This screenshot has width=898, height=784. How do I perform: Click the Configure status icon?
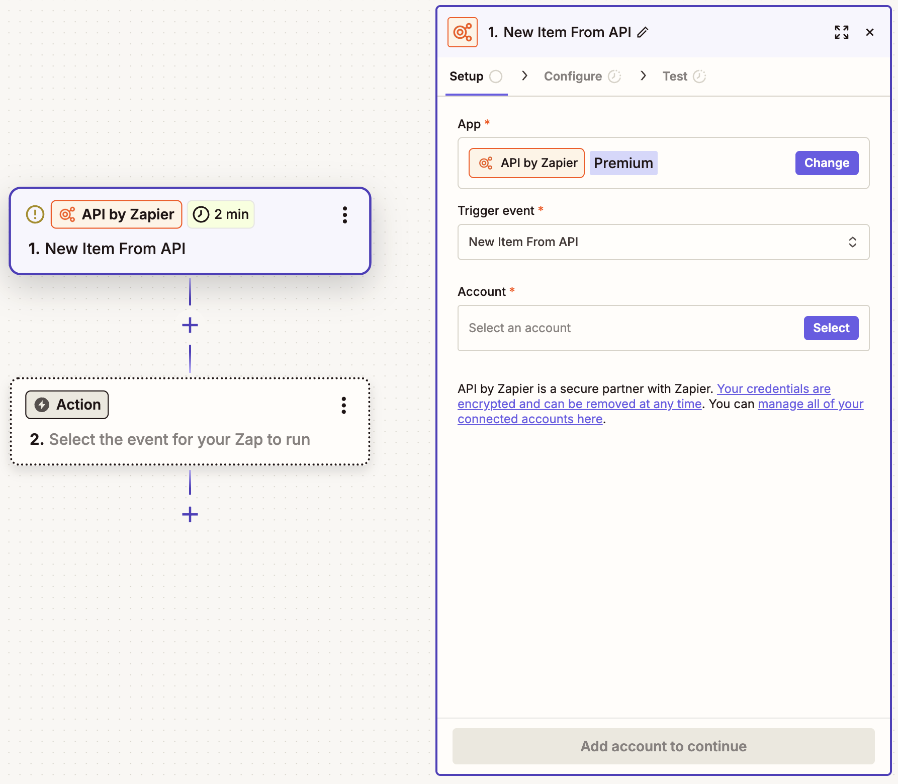point(614,76)
